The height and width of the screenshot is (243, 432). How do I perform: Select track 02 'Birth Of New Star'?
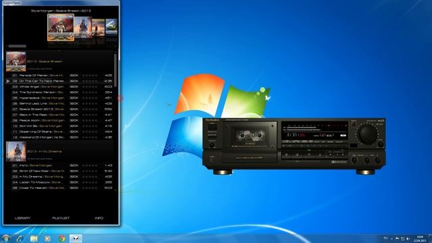(59, 171)
